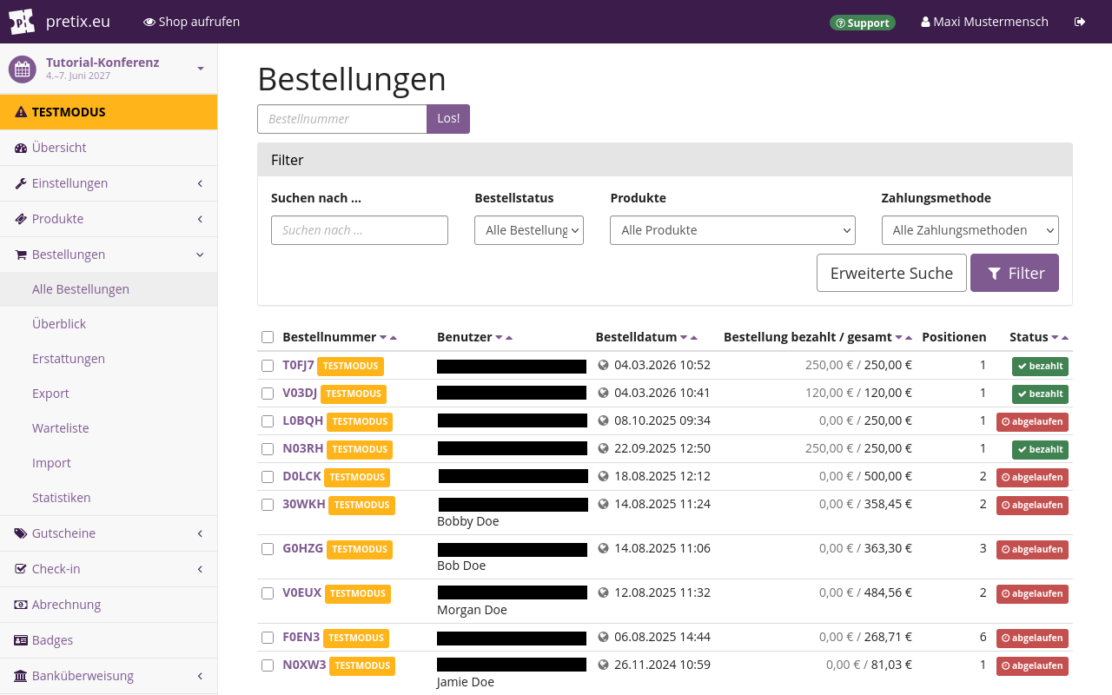The height and width of the screenshot is (695, 1112).
Task: Sort Bestelldatum ascending with the up arrow
Action: pyautogui.click(x=694, y=338)
